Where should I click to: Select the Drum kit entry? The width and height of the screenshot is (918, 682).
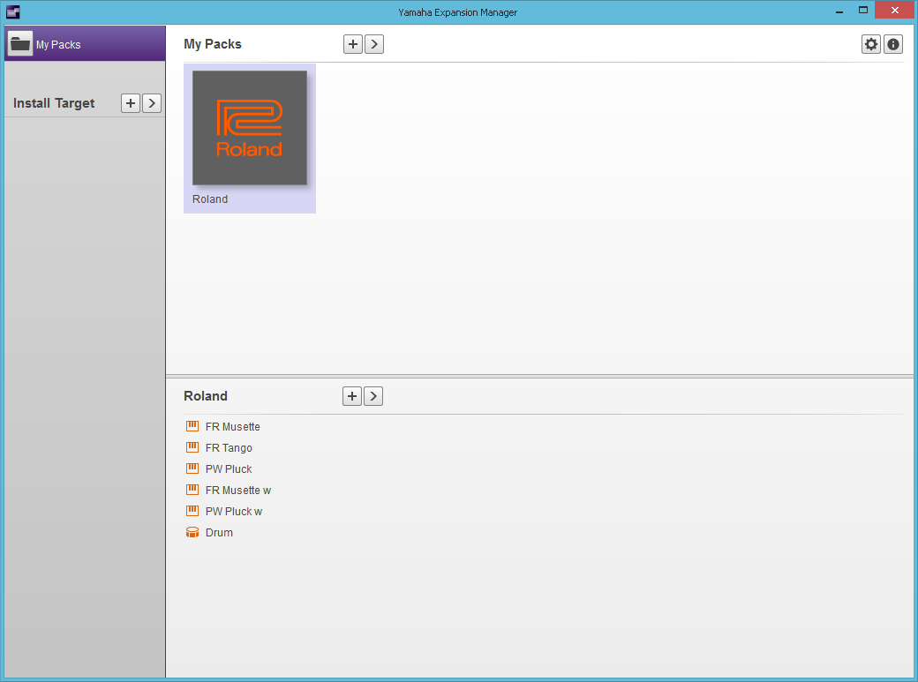219,532
